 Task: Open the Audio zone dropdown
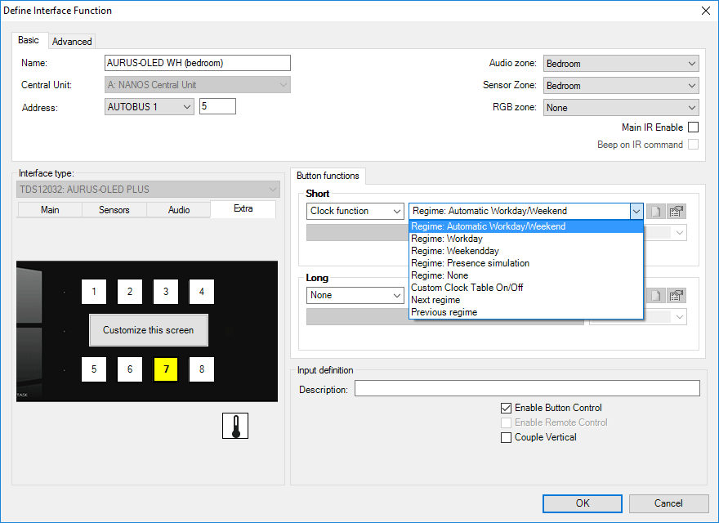621,64
